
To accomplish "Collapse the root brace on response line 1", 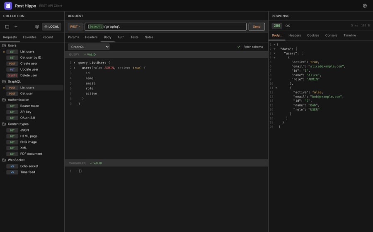I will 274,45.
